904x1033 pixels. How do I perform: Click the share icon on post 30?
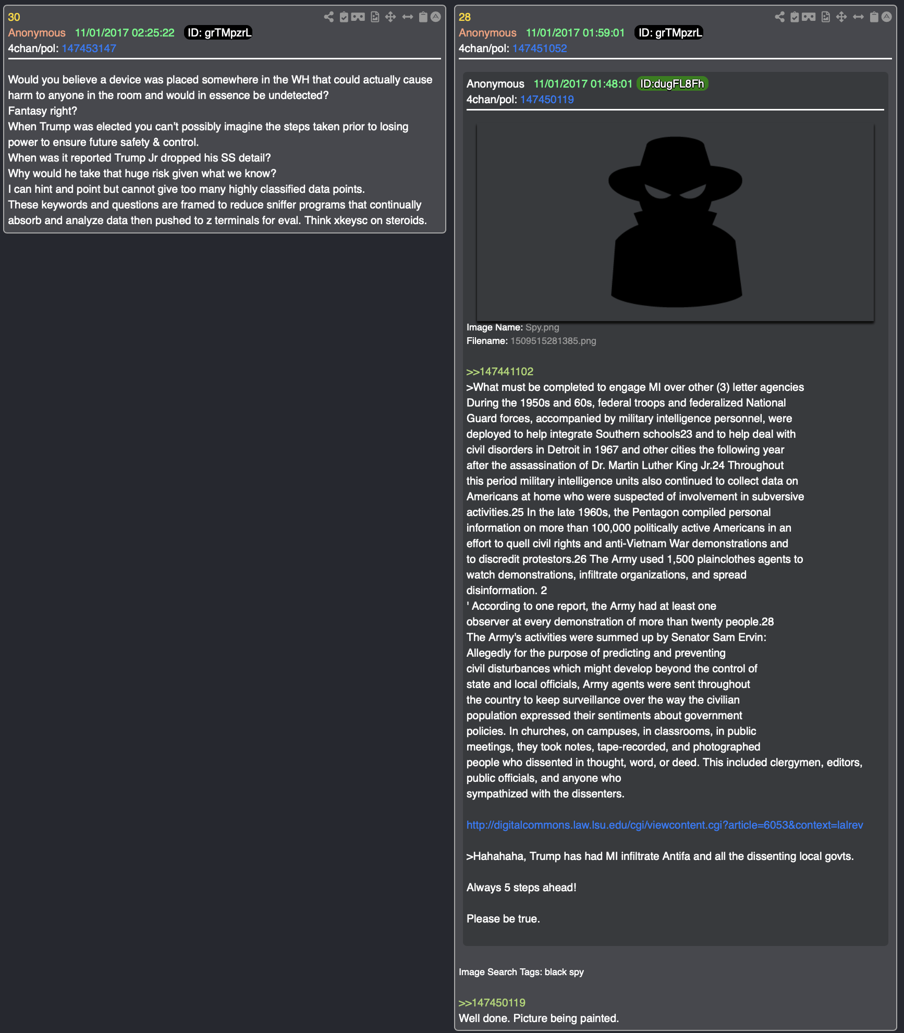point(329,17)
